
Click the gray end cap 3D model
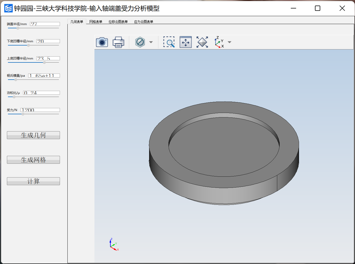point(224,153)
